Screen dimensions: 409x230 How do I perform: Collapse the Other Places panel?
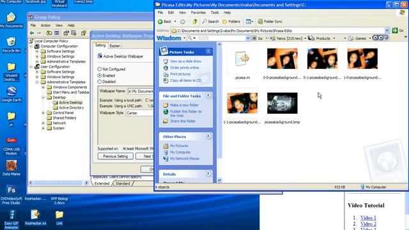pyautogui.click(x=208, y=136)
